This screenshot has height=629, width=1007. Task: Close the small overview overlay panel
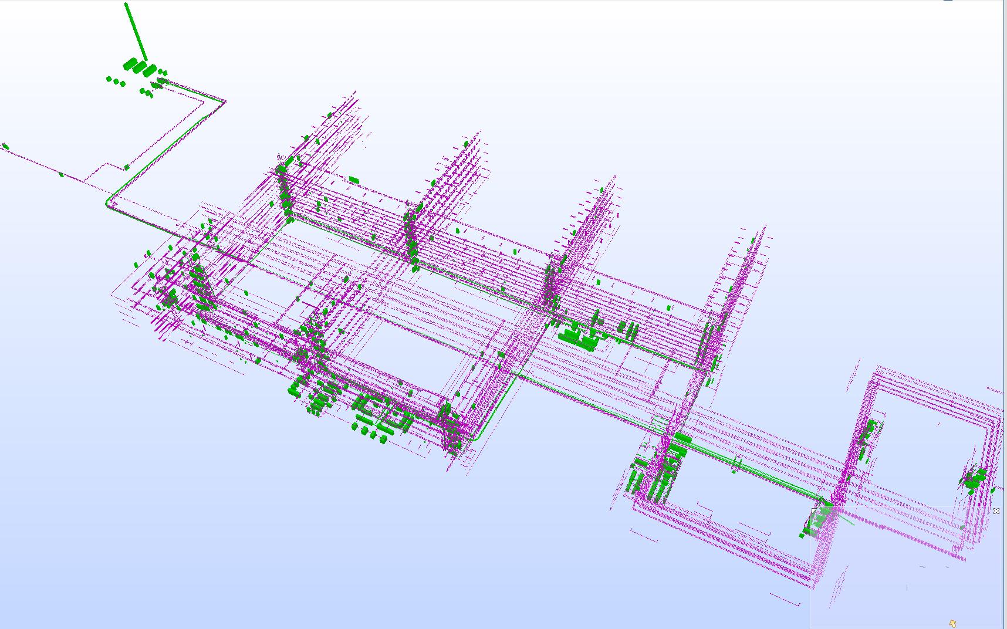[x=996, y=511]
